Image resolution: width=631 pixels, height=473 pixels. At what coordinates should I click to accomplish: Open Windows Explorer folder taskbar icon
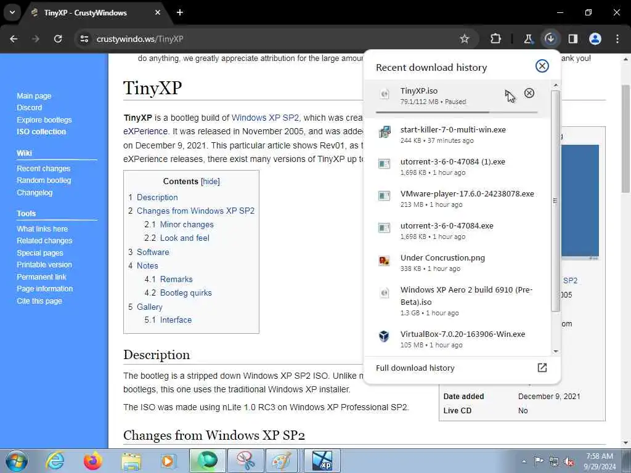132,461
